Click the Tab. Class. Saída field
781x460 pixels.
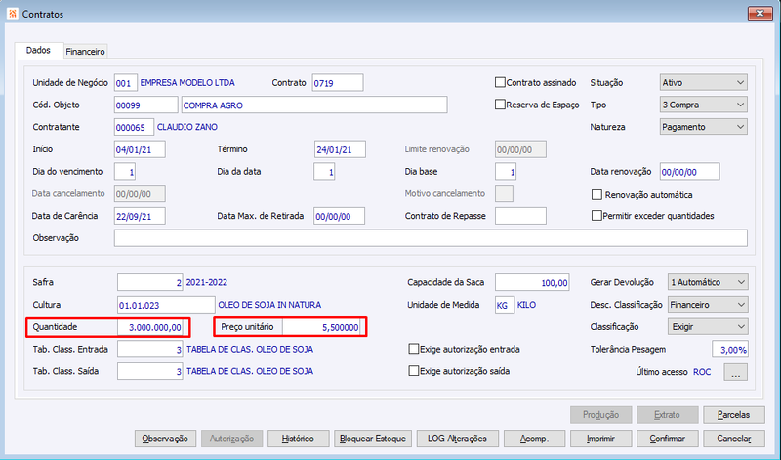(x=150, y=372)
